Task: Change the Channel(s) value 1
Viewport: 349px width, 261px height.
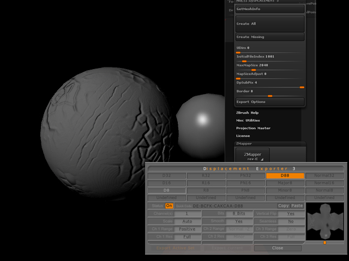Action: tap(187, 214)
